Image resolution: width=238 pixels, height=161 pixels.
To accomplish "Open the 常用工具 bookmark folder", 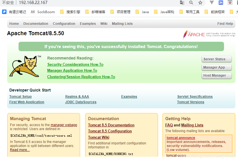I will click(189, 12).
